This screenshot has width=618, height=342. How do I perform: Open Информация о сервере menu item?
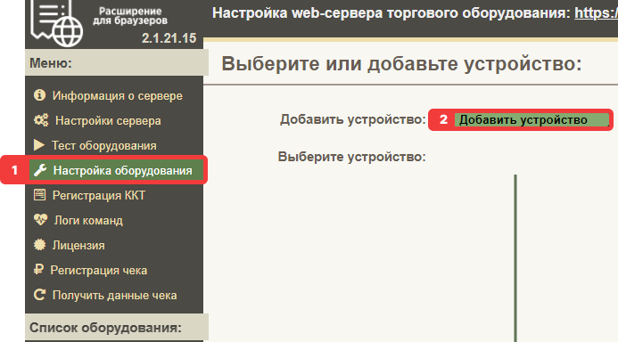(x=117, y=95)
